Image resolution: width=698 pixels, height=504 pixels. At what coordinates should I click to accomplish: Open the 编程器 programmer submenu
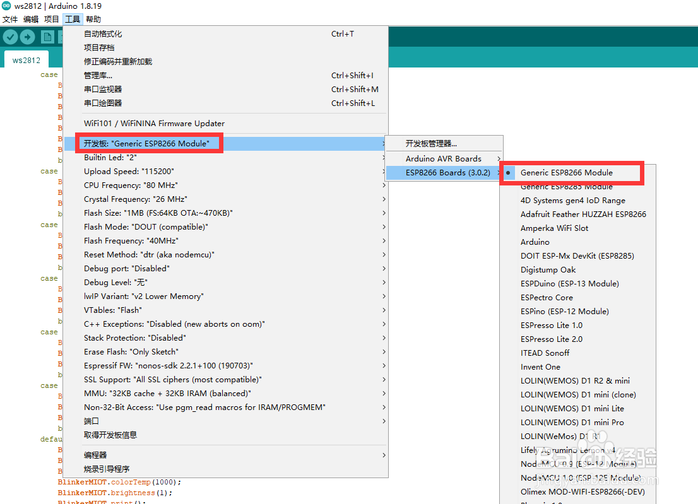click(x=226, y=455)
